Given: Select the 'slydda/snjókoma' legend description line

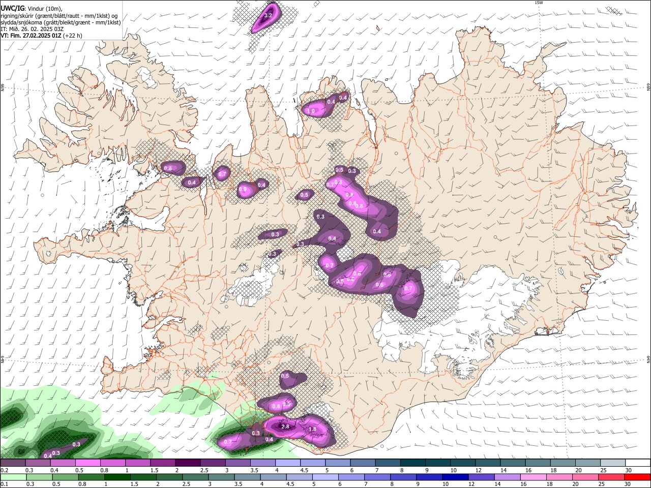Looking at the screenshot, I should tap(61, 22).
